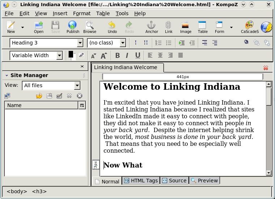Click the Site Manager refresh icon
The image size is (275, 199).
coord(39,96)
